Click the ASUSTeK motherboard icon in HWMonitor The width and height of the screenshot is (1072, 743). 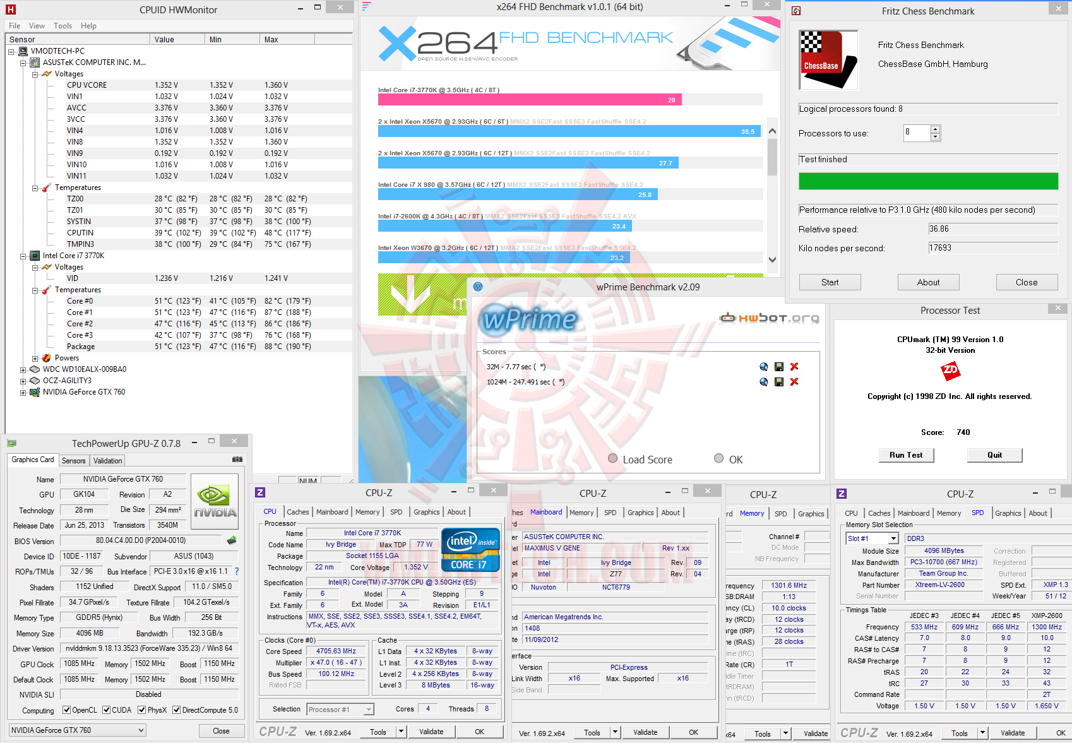35,62
